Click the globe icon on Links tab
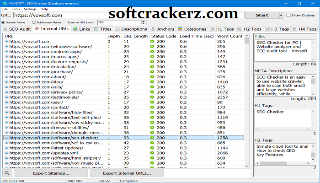The width and height of the screenshot is (320, 183). click(75, 29)
